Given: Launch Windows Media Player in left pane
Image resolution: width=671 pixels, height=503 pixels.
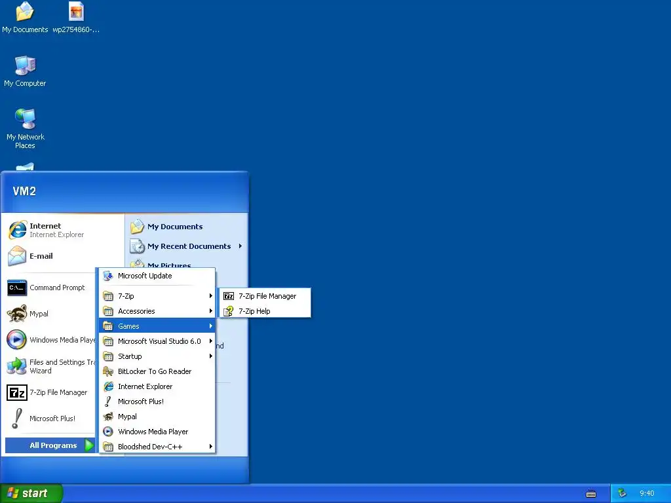Looking at the screenshot, I should coord(50,340).
